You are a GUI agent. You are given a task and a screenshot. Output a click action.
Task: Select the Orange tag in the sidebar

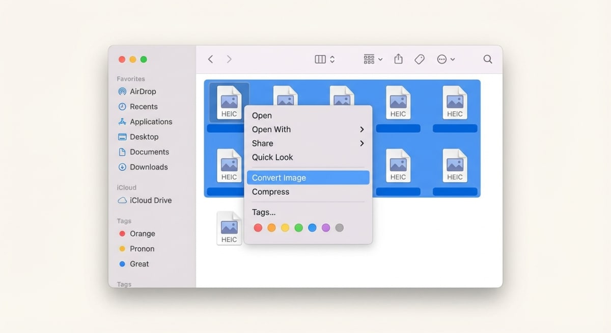(x=142, y=233)
